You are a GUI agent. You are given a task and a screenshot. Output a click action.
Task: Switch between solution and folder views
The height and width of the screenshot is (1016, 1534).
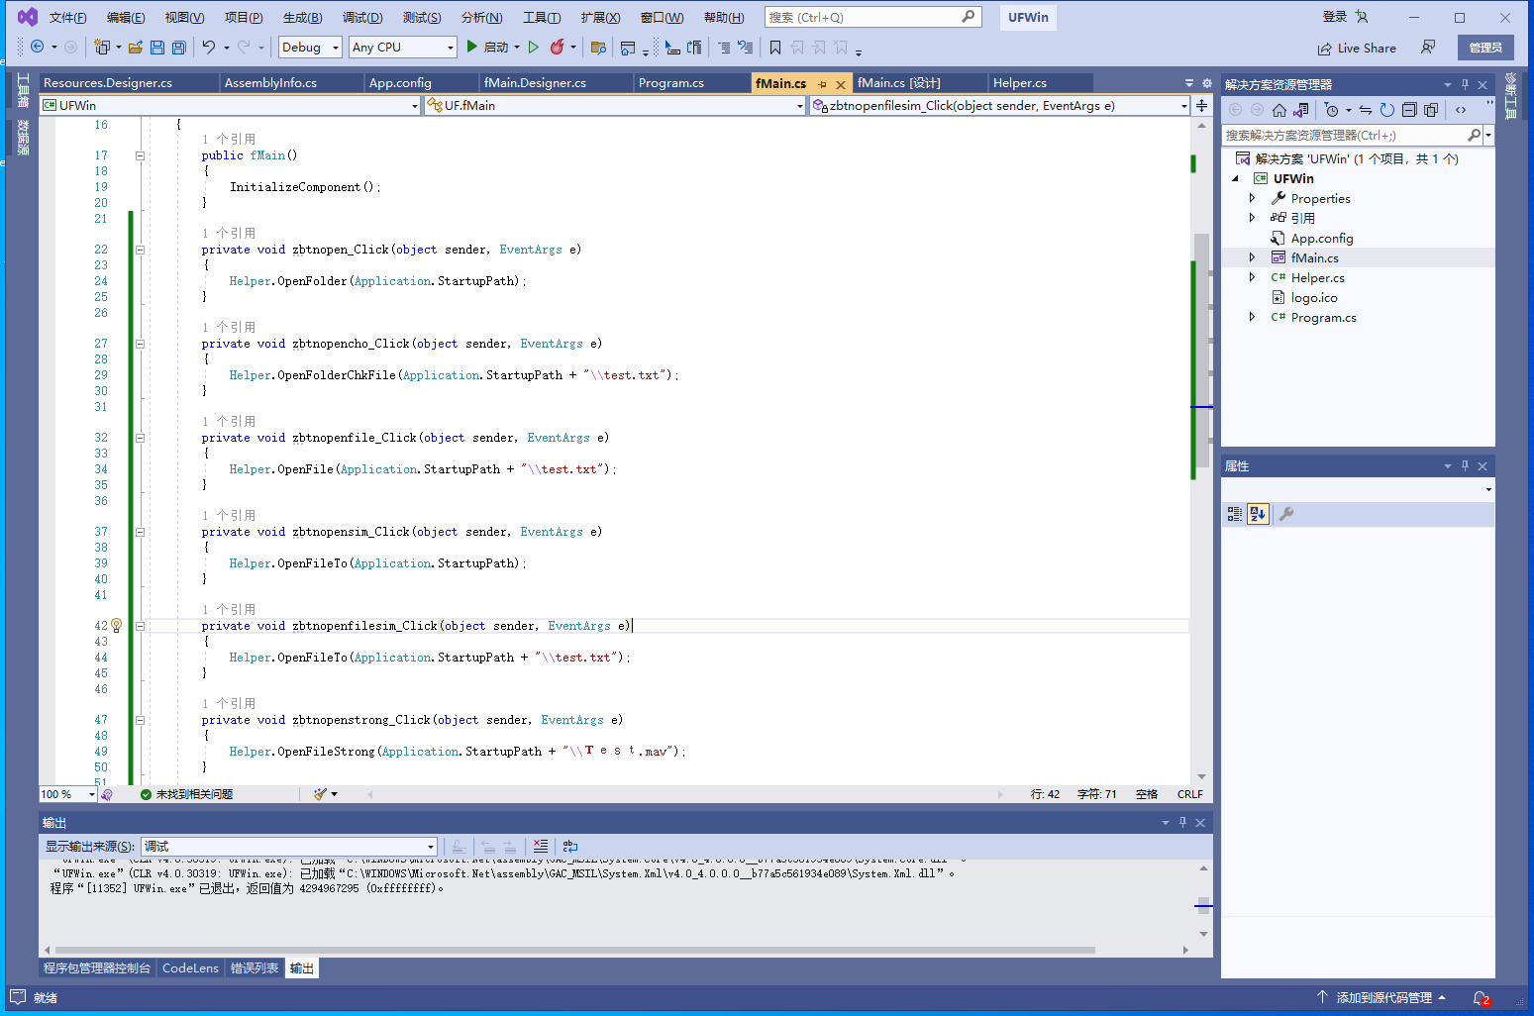click(x=1301, y=110)
